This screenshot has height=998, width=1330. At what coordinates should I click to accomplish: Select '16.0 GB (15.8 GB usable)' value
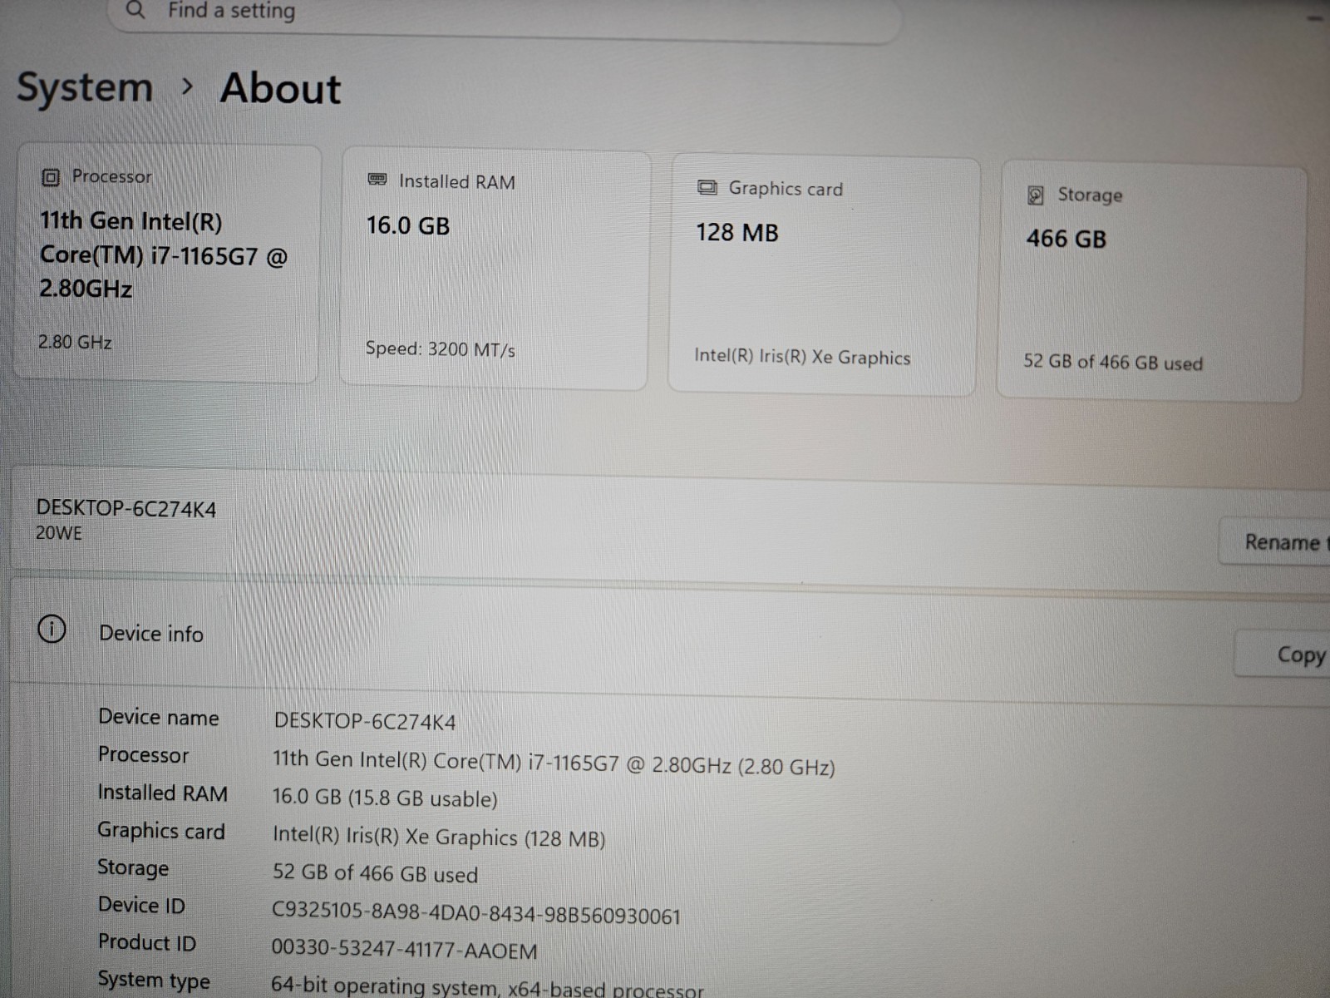point(385,798)
